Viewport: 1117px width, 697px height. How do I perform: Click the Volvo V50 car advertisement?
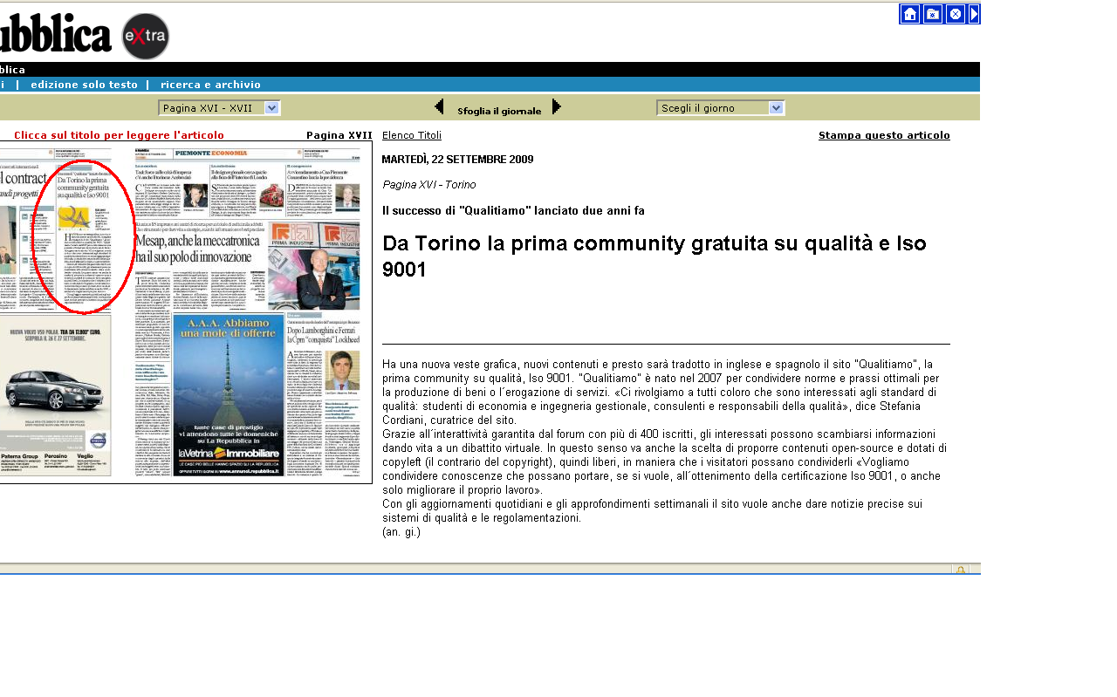(54, 396)
